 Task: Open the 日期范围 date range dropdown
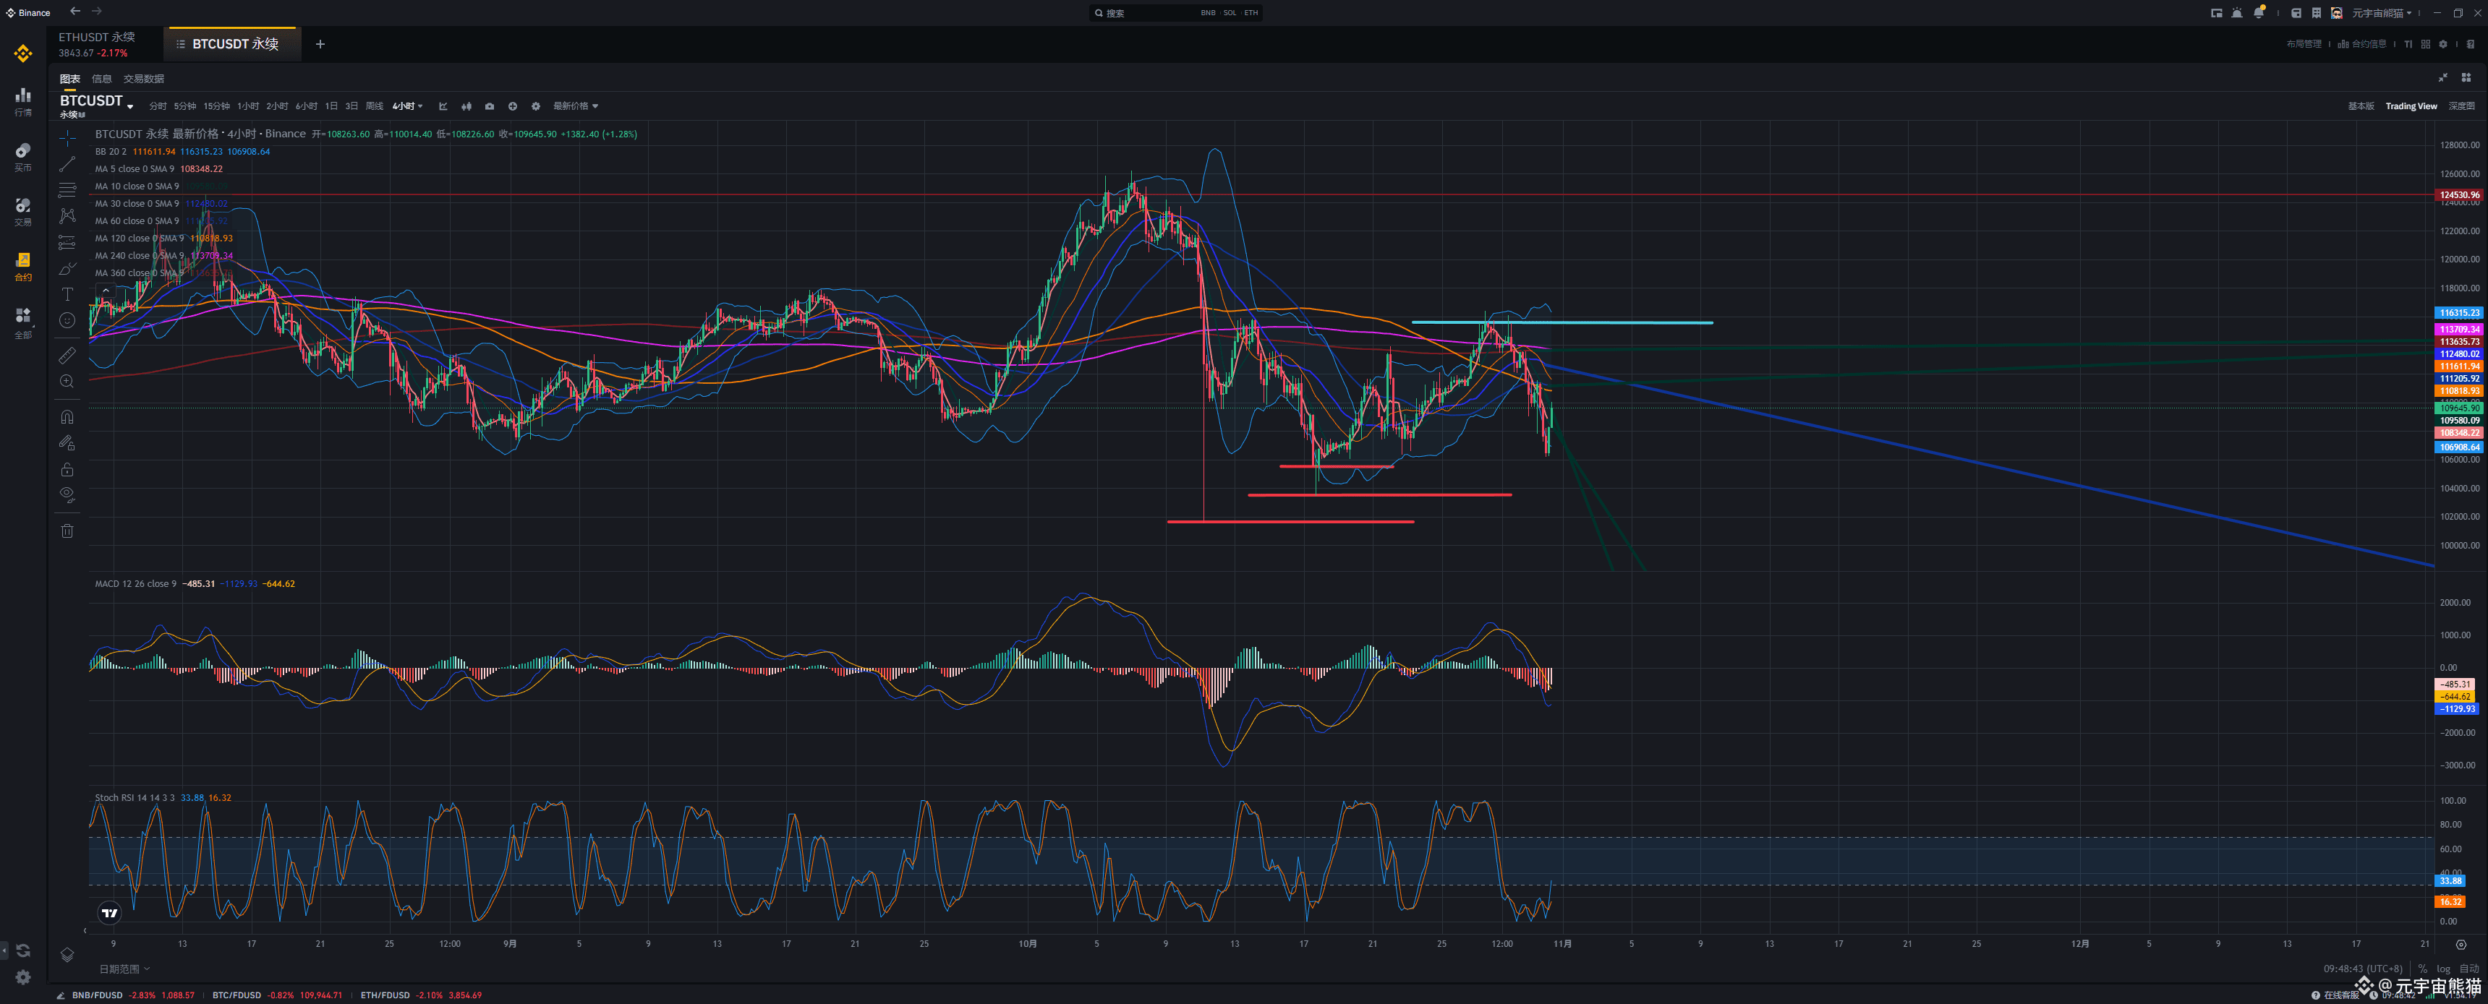coord(124,969)
